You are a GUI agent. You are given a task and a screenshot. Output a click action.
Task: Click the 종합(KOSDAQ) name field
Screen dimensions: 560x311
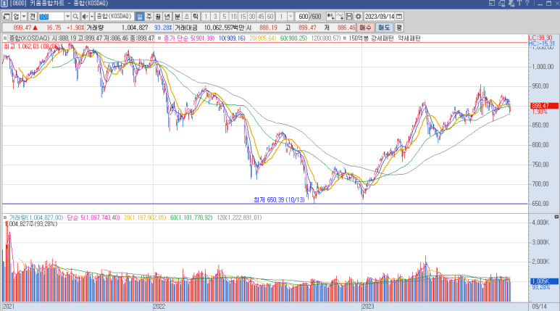[x=114, y=17]
